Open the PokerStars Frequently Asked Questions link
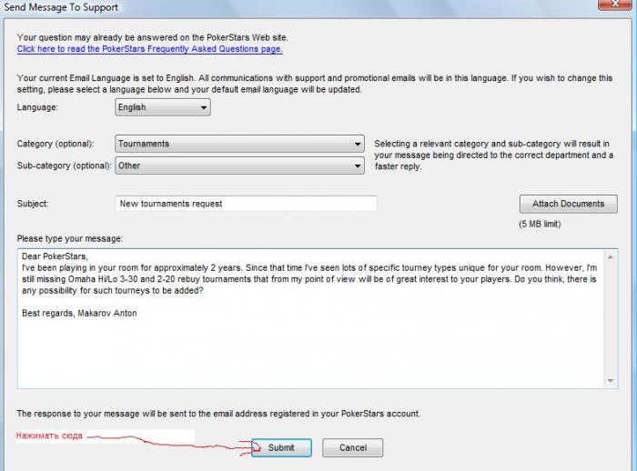The image size is (637, 471). [149, 49]
